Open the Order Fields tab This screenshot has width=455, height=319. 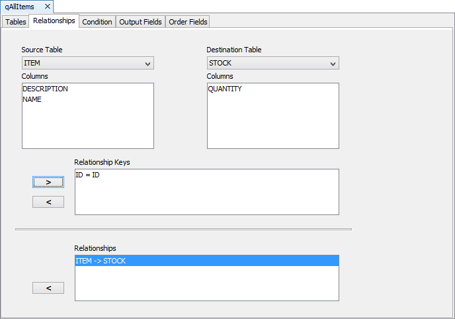[x=188, y=22]
